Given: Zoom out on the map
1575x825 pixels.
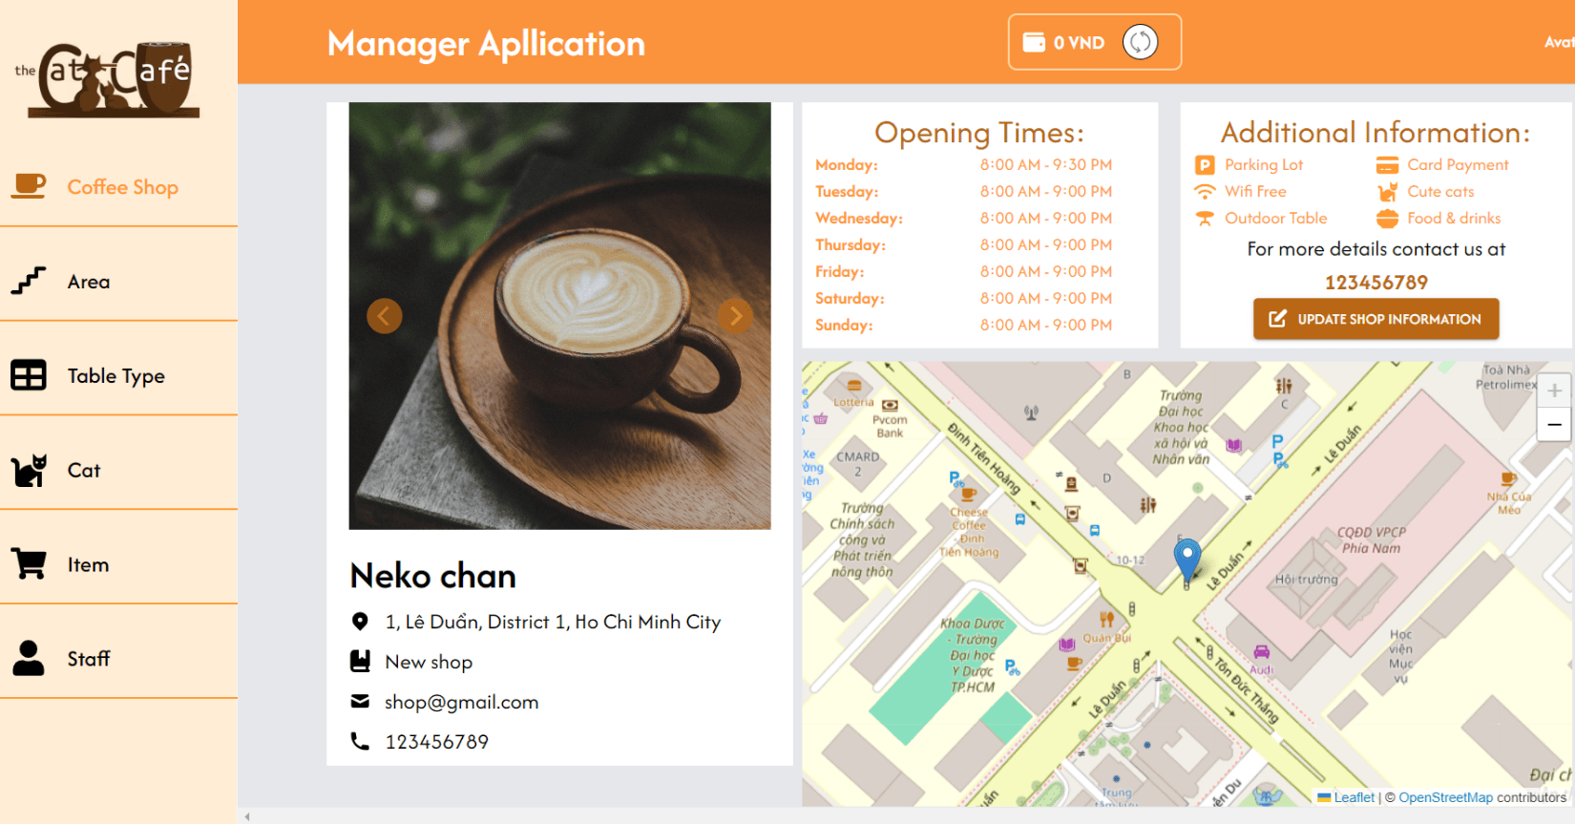Looking at the screenshot, I should [1554, 424].
